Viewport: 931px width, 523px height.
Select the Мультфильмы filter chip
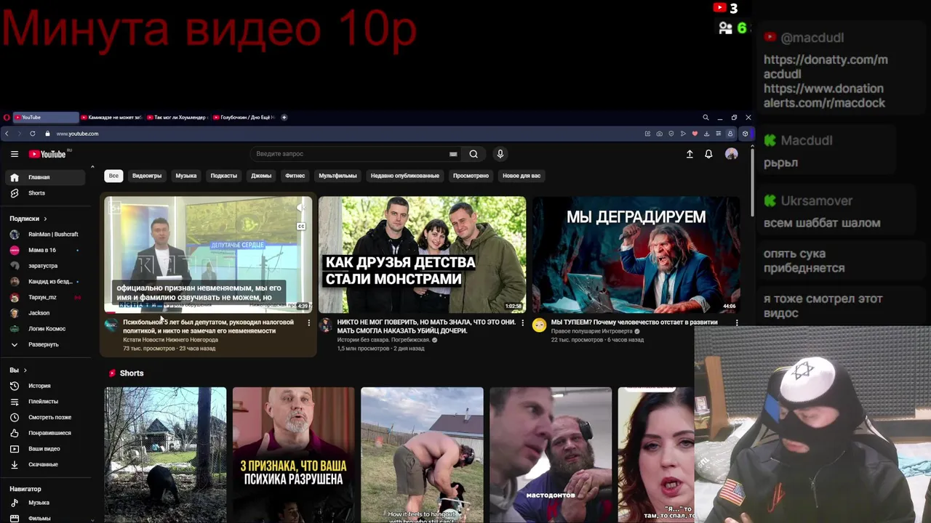338,176
